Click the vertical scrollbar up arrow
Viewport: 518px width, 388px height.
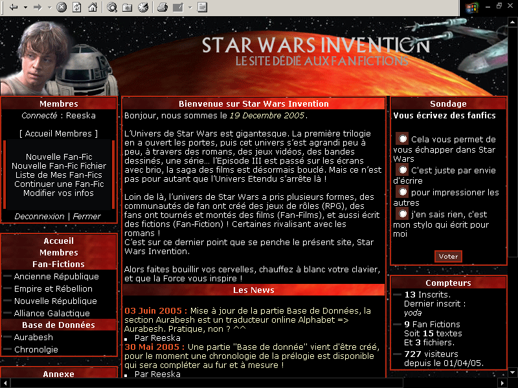coord(512,23)
